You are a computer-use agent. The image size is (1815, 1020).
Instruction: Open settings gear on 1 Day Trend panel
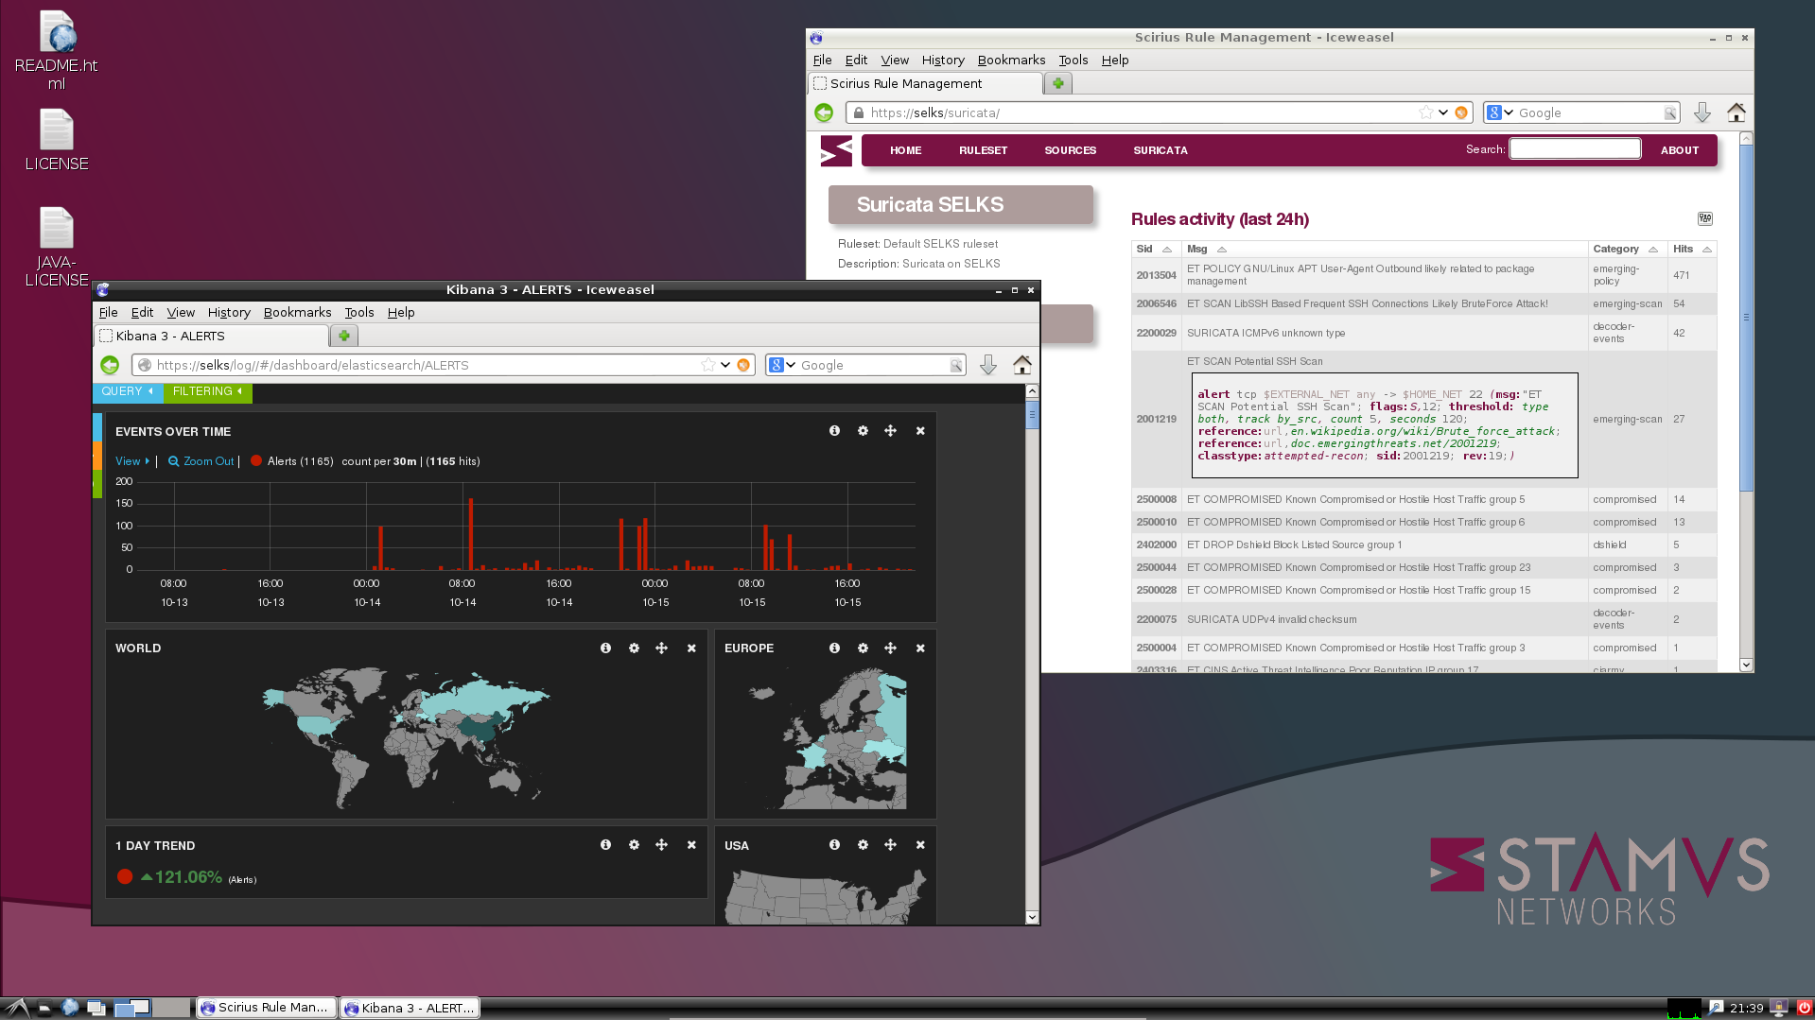point(634,845)
